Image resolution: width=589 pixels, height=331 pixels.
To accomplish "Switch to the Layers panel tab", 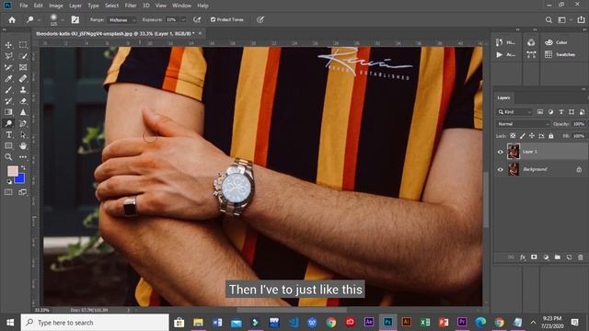I will (x=503, y=97).
